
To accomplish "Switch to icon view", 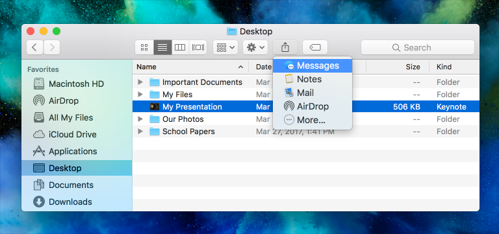I will (x=144, y=47).
